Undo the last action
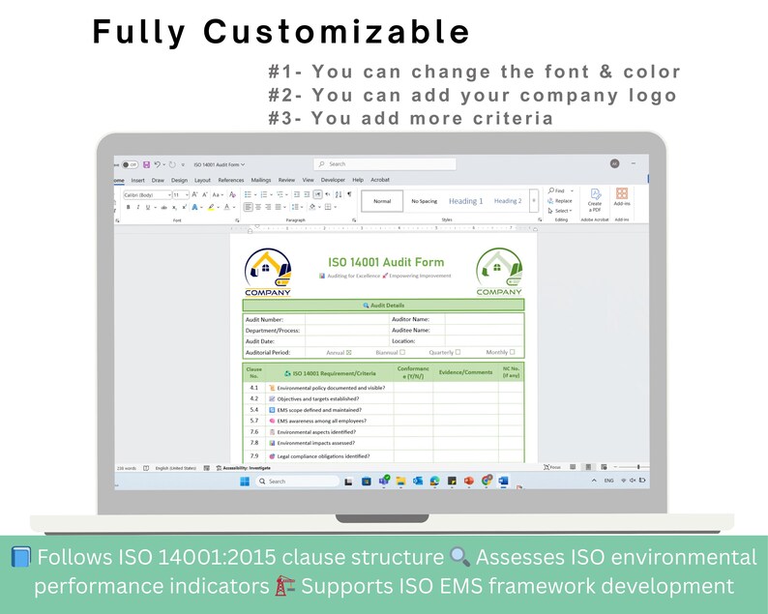Image resolution: width=768 pixels, height=614 pixels. click(158, 165)
